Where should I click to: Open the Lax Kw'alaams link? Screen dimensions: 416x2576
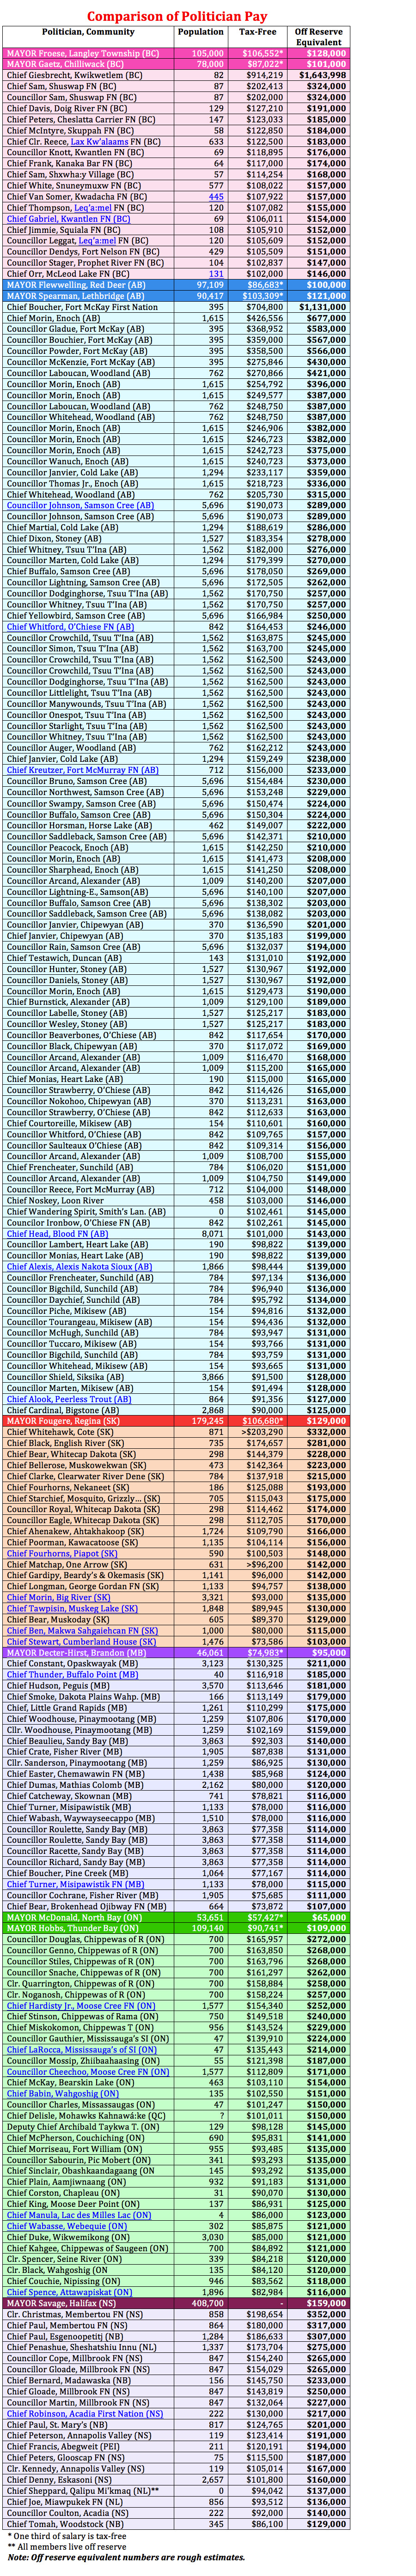tap(100, 142)
